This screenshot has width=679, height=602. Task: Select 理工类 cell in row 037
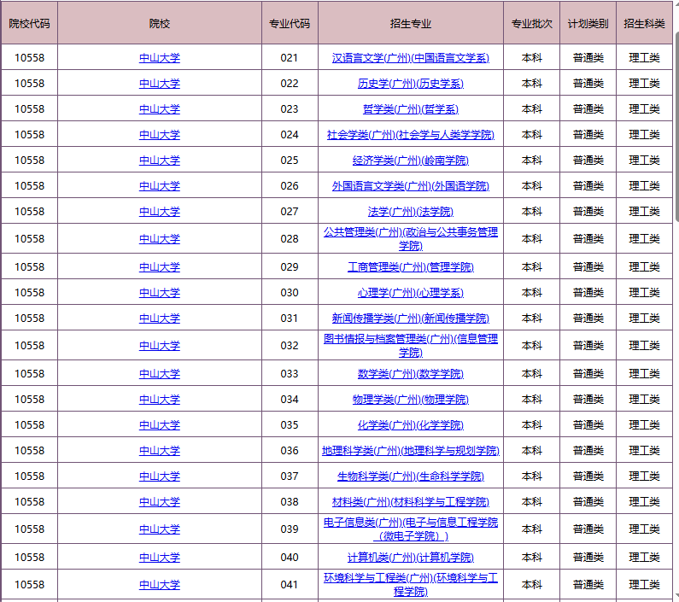pos(644,476)
